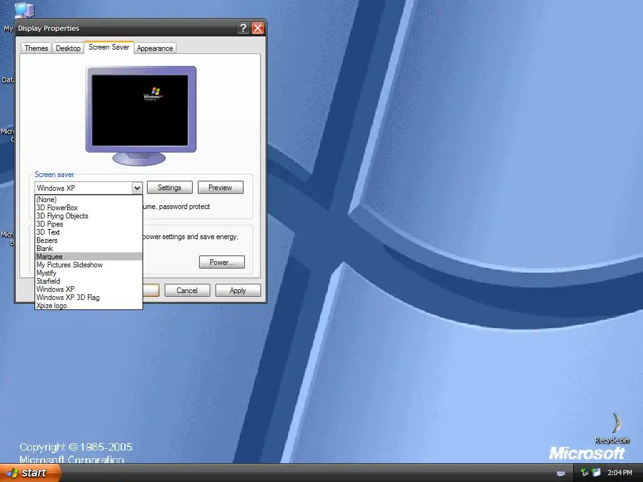Click the Apply button
Viewport: 643px width, 482px height.
pos(238,291)
